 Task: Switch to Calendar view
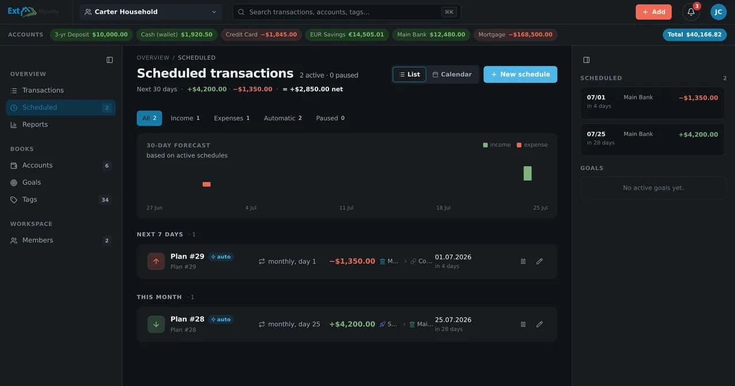click(452, 75)
